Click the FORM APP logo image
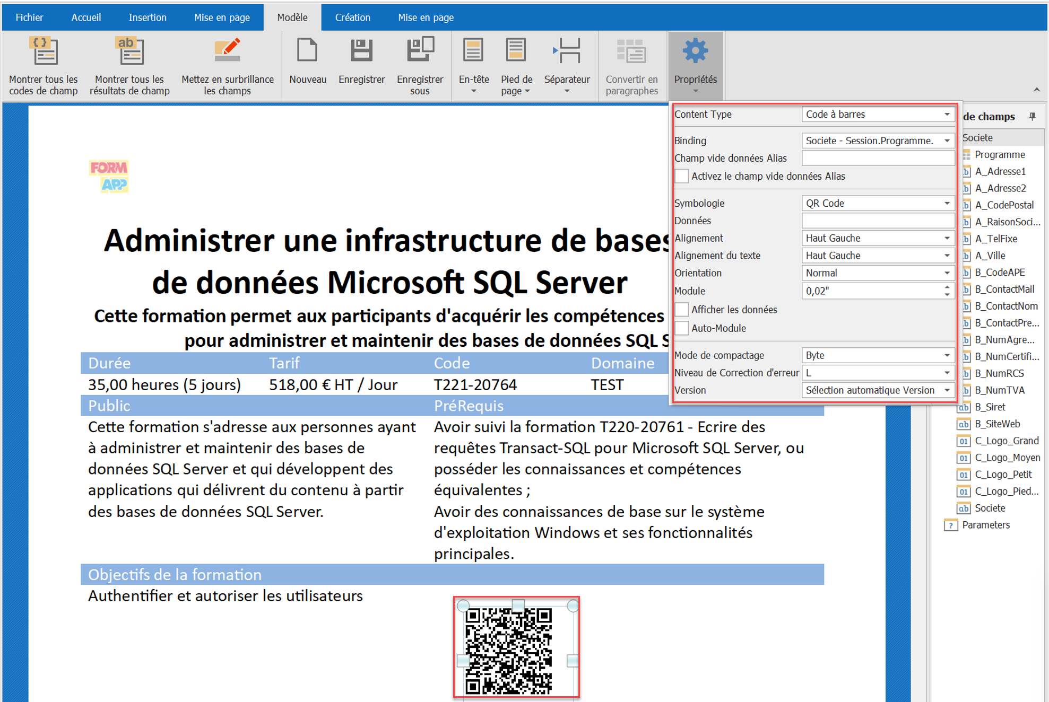This screenshot has width=1049, height=702. [109, 176]
